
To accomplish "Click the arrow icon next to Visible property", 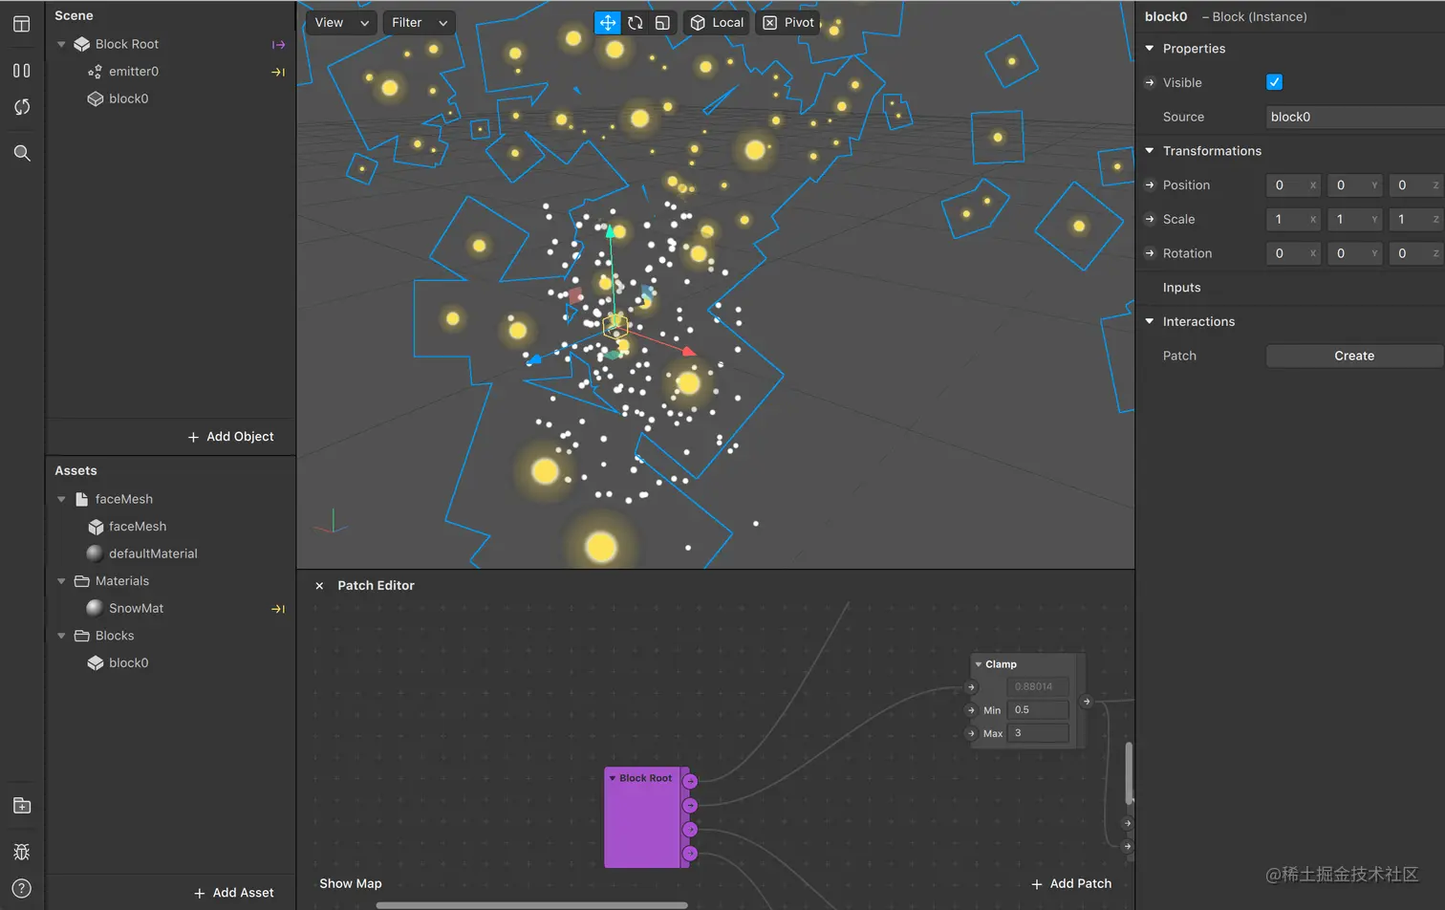I will pyautogui.click(x=1150, y=83).
